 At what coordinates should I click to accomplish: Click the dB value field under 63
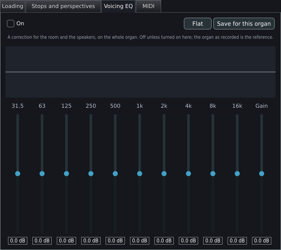pos(42,241)
